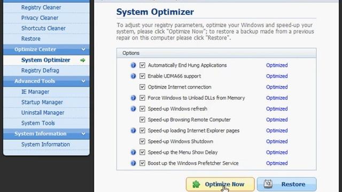Open Uninstall Manager in the sidebar
Viewport: 342px width, 192px height.
click(43, 113)
